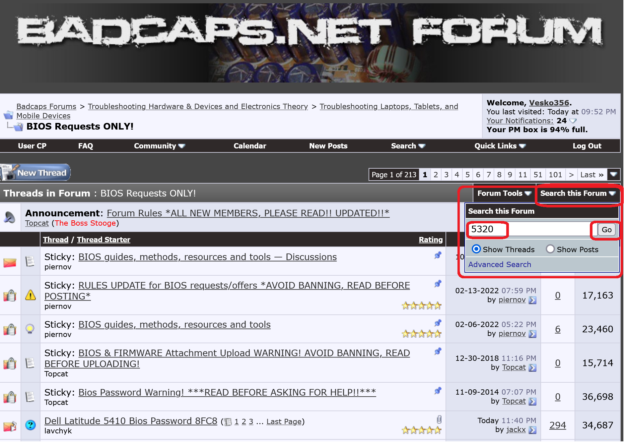Jump to the Last » page of the forum
Screen dimensions: 624x442
point(592,175)
